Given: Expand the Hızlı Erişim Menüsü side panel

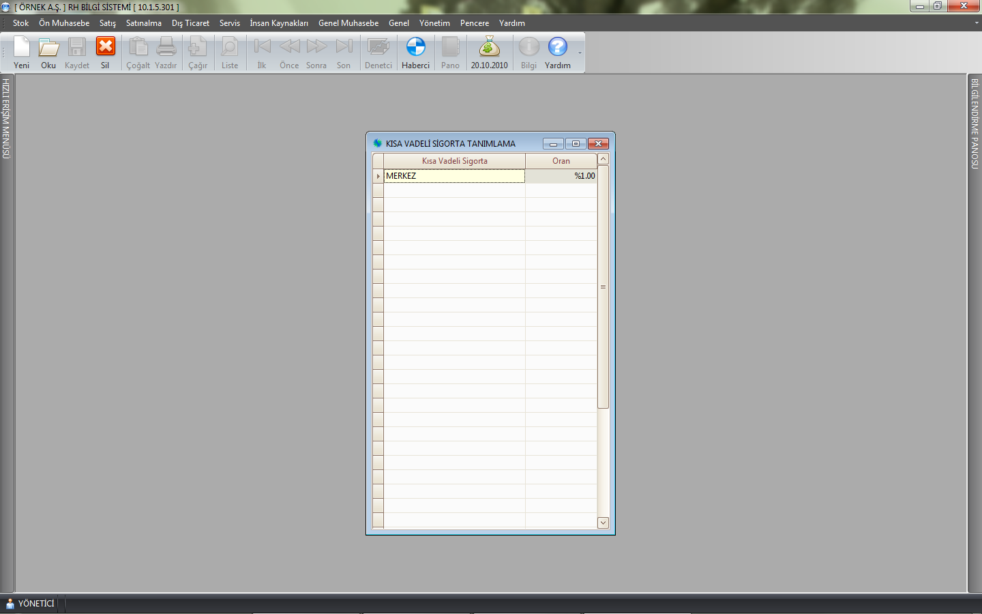Looking at the screenshot, I should tap(6, 119).
